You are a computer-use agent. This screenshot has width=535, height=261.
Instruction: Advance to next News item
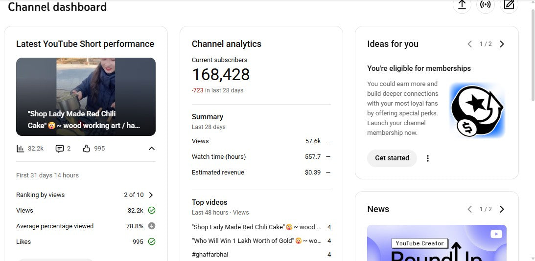(x=502, y=209)
